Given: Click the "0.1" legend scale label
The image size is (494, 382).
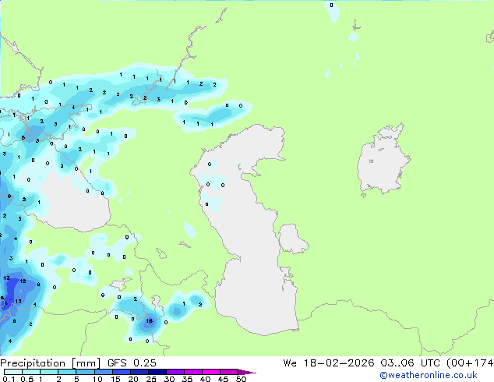Looking at the screenshot, I should [9, 379].
